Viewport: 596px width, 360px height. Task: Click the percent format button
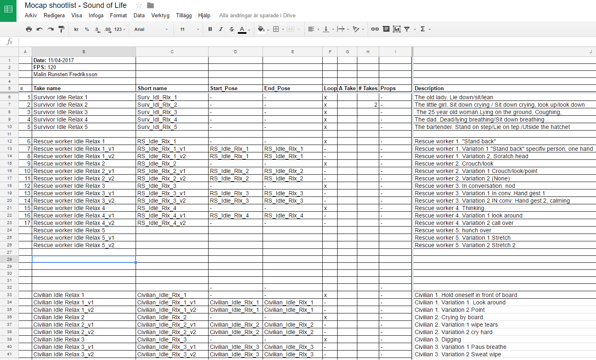coord(87,29)
